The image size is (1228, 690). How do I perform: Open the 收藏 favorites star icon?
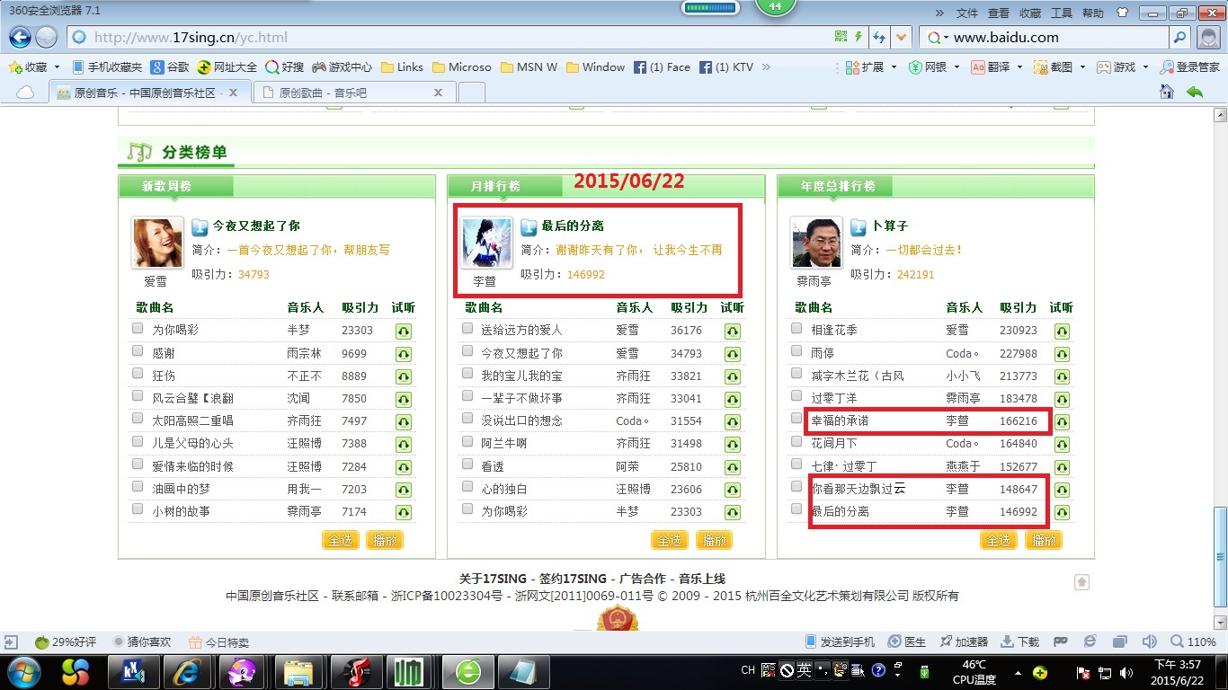(x=15, y=67)
